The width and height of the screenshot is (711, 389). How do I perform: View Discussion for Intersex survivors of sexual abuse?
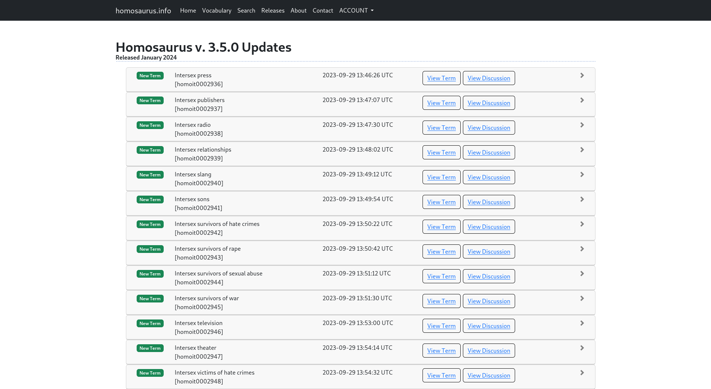[488, 276]
